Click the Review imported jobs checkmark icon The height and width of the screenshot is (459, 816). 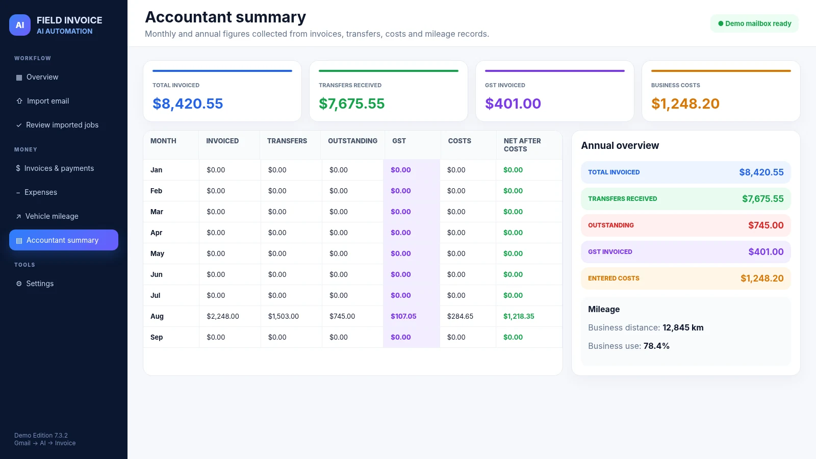pos(19,125)
